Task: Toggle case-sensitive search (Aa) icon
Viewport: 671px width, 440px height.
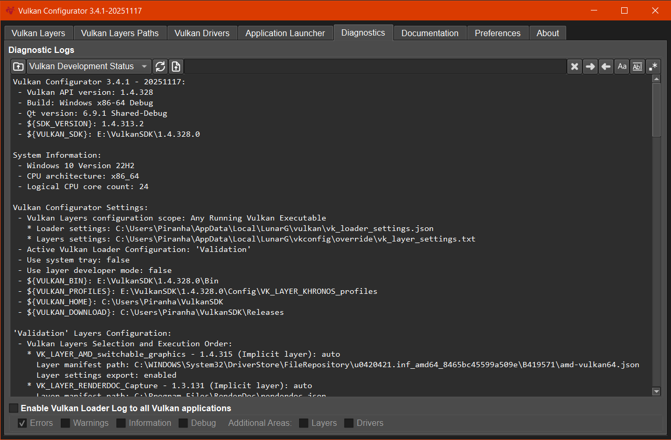Action: pos(622,67)
